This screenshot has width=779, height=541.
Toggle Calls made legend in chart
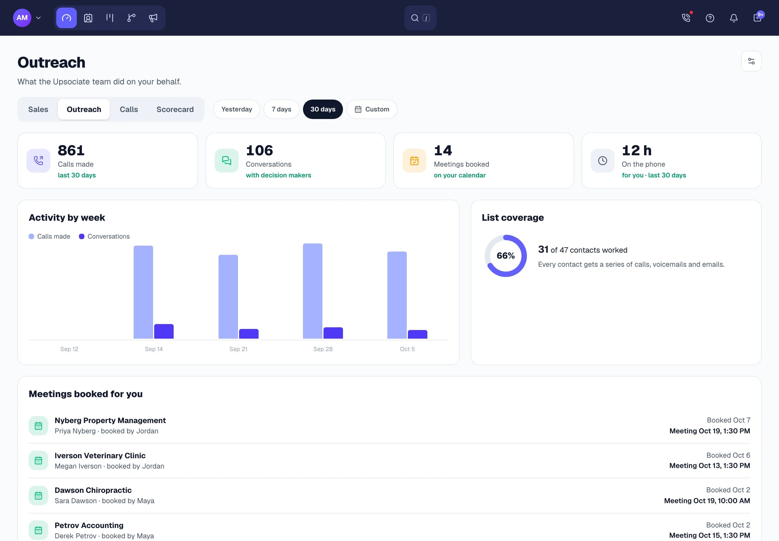tap(49, 236)
